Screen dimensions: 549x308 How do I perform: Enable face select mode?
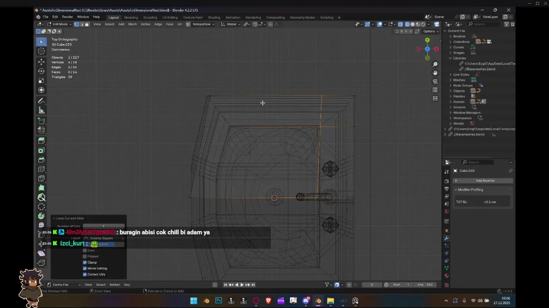87,24
